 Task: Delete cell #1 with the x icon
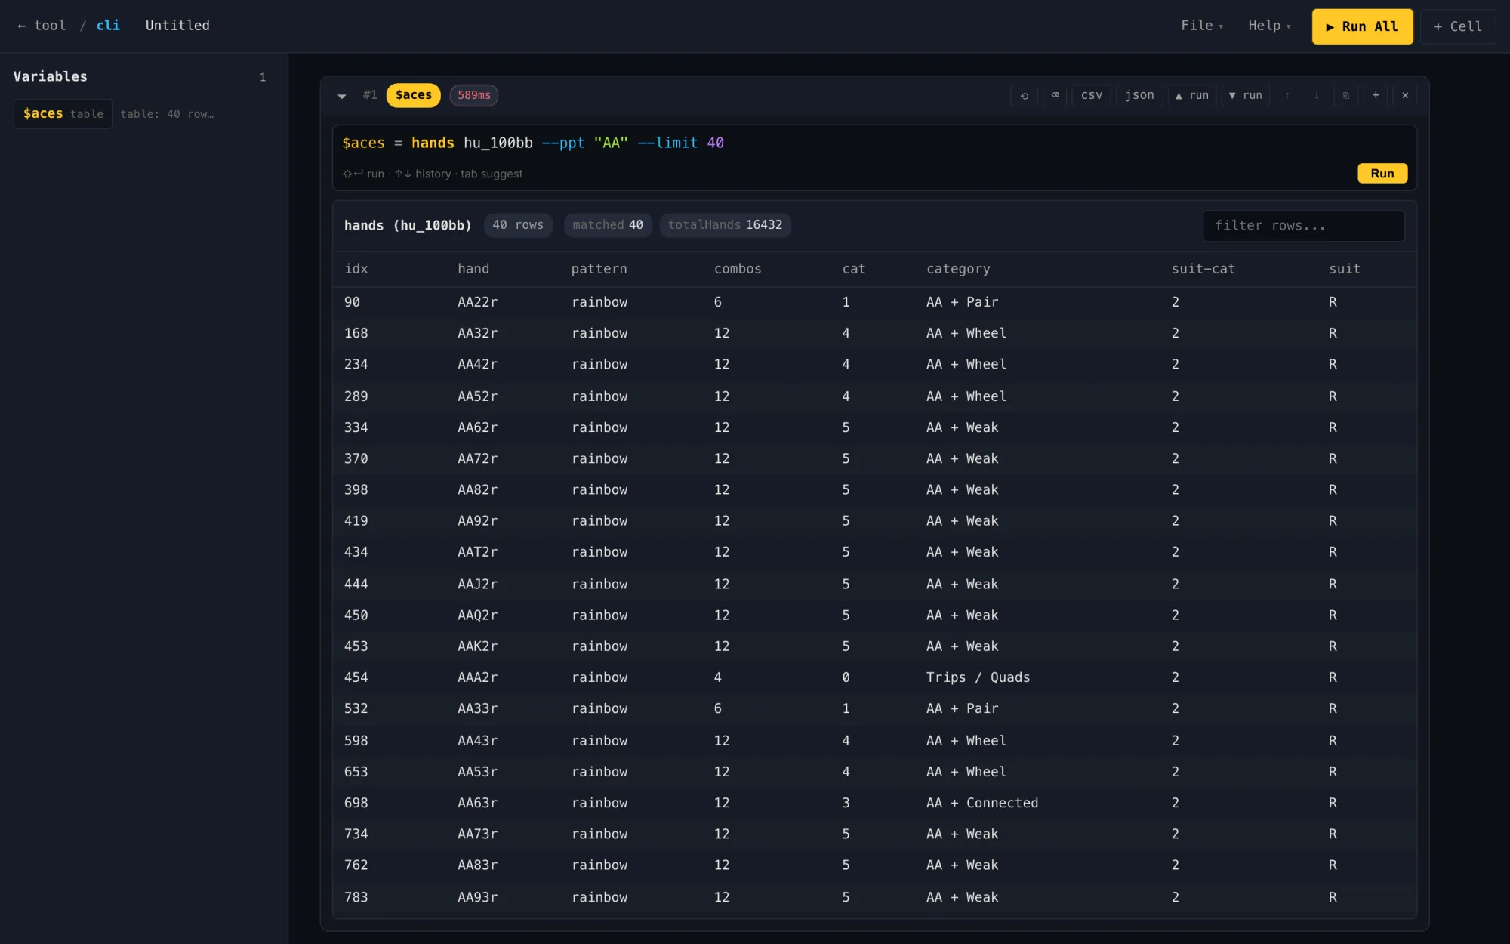pyautogui.click(x=1405, y=95)
